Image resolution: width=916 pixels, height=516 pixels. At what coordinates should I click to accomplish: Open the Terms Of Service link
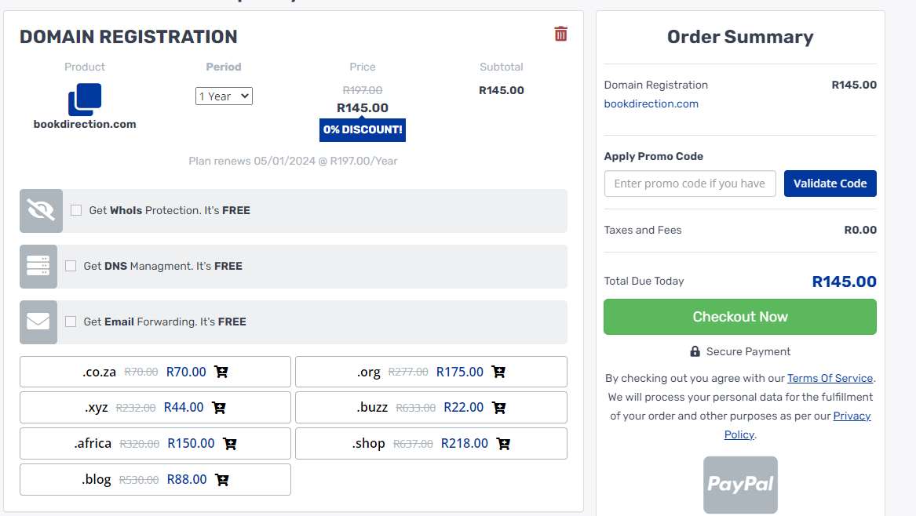(830, 378)
